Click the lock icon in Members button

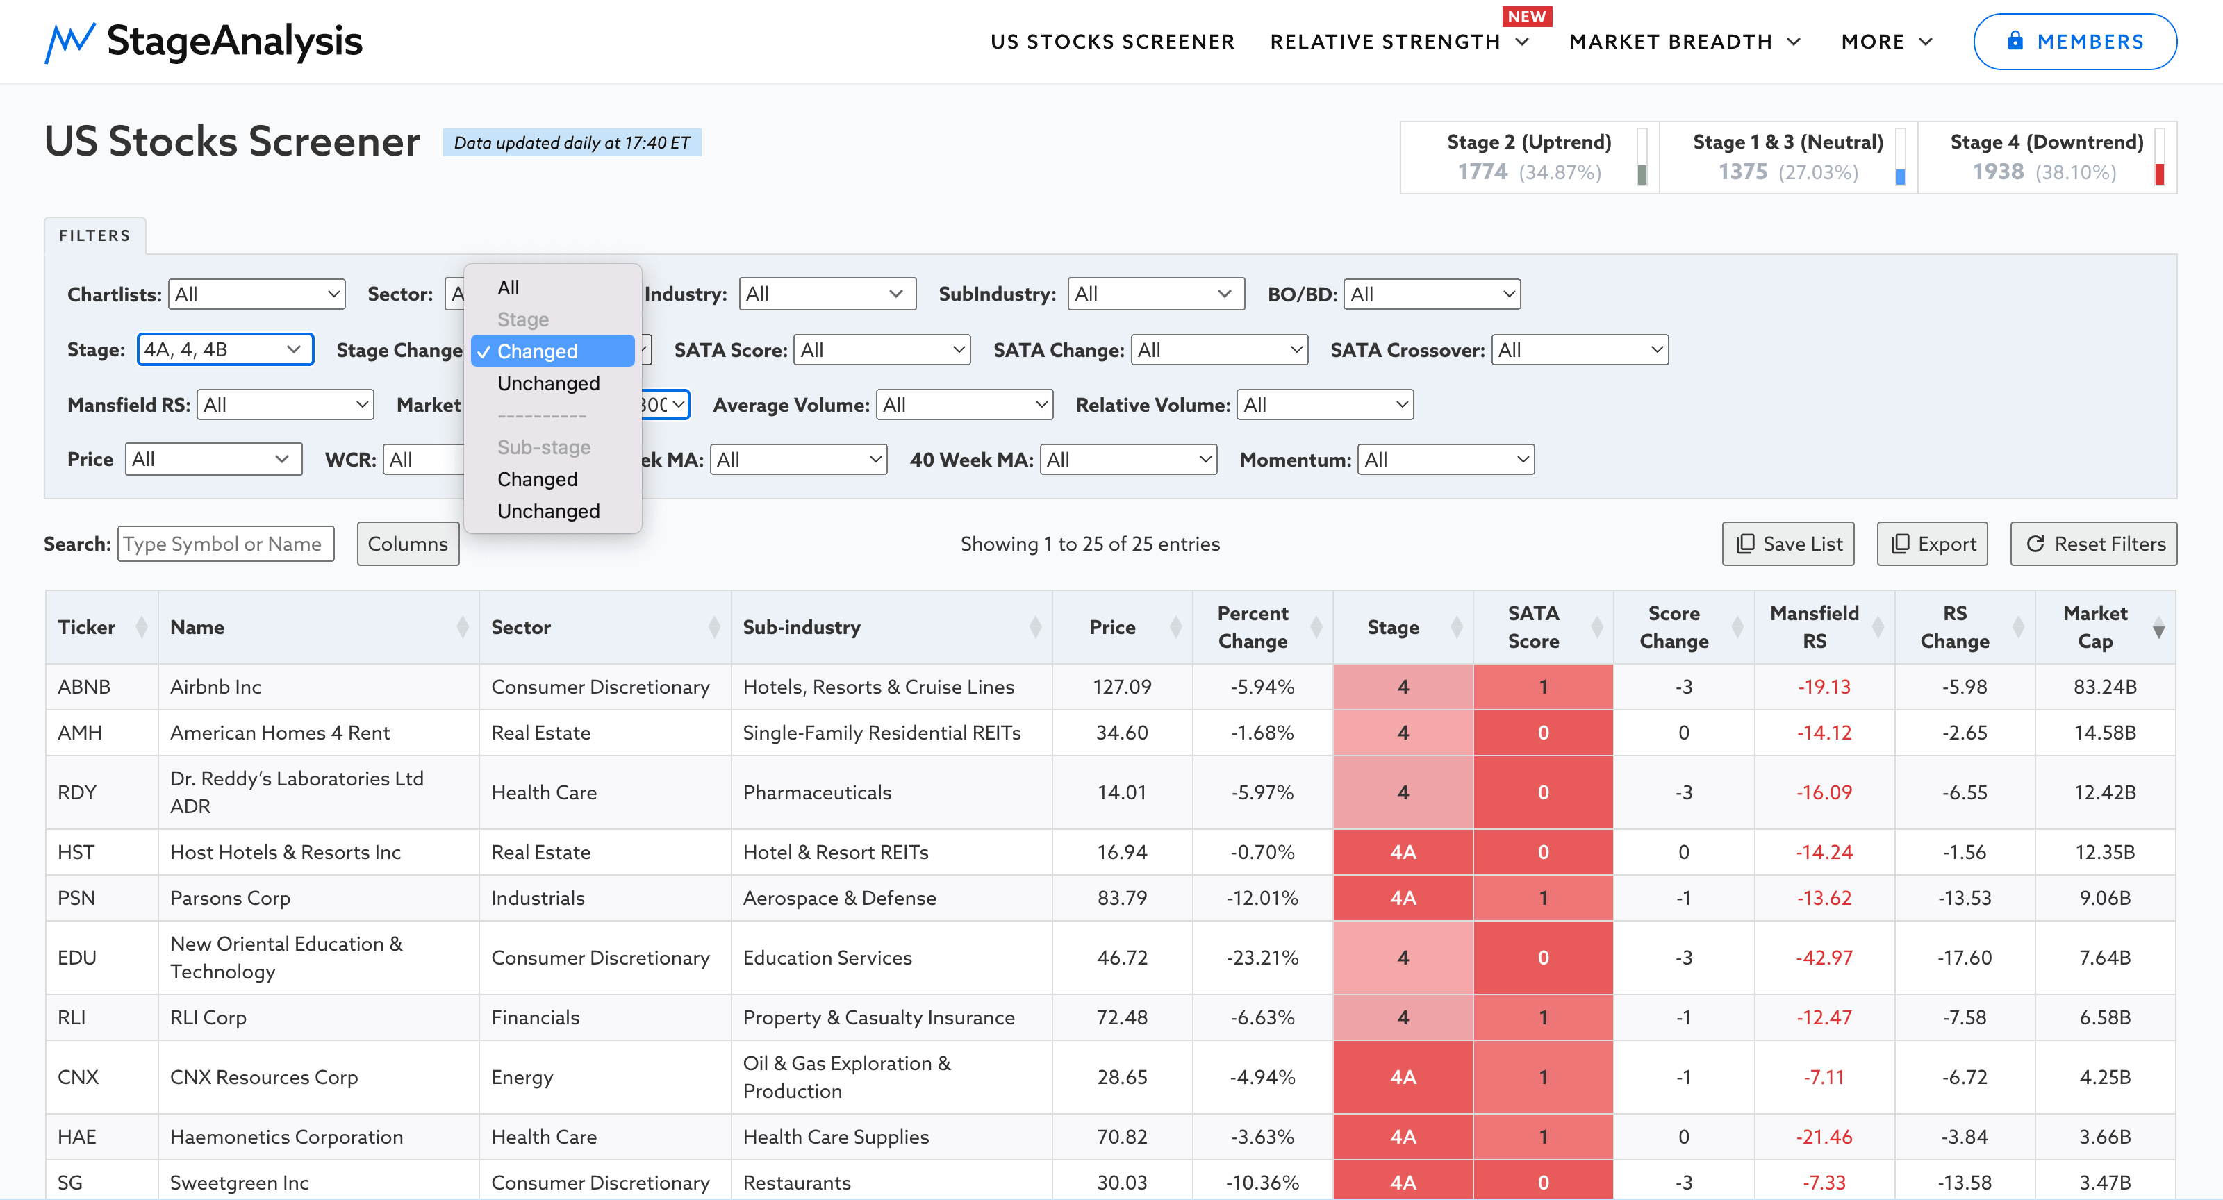2015,40
